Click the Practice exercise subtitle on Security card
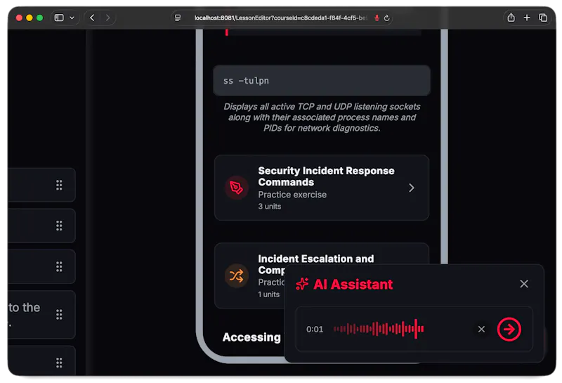 point(292,195)
